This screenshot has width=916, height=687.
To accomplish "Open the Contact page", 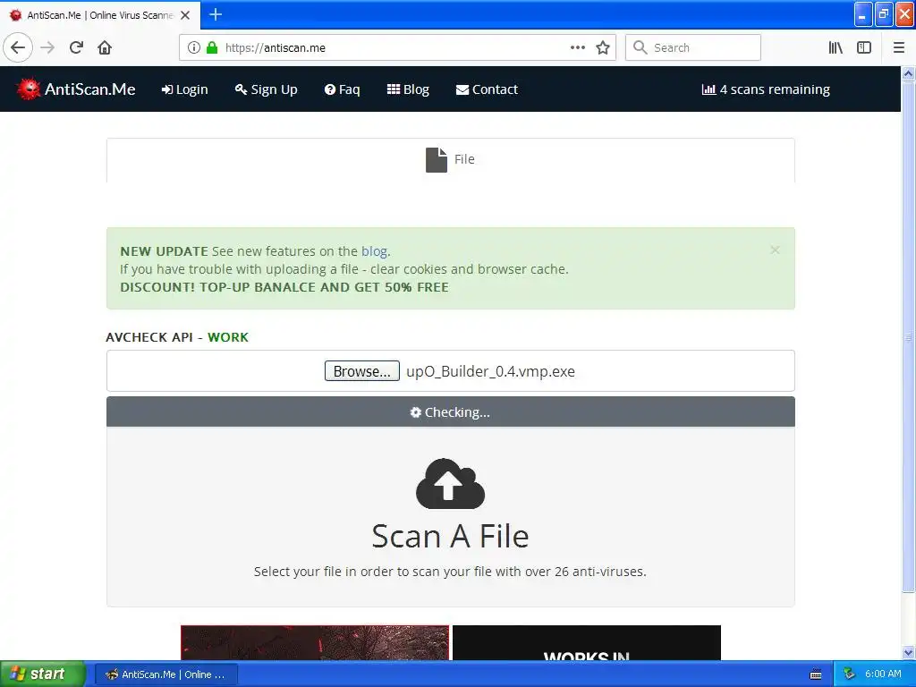I will 488,89.
